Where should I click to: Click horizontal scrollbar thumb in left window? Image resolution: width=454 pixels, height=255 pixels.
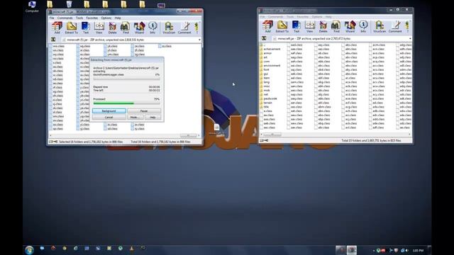pyautogui.click(x=188, y=135)
